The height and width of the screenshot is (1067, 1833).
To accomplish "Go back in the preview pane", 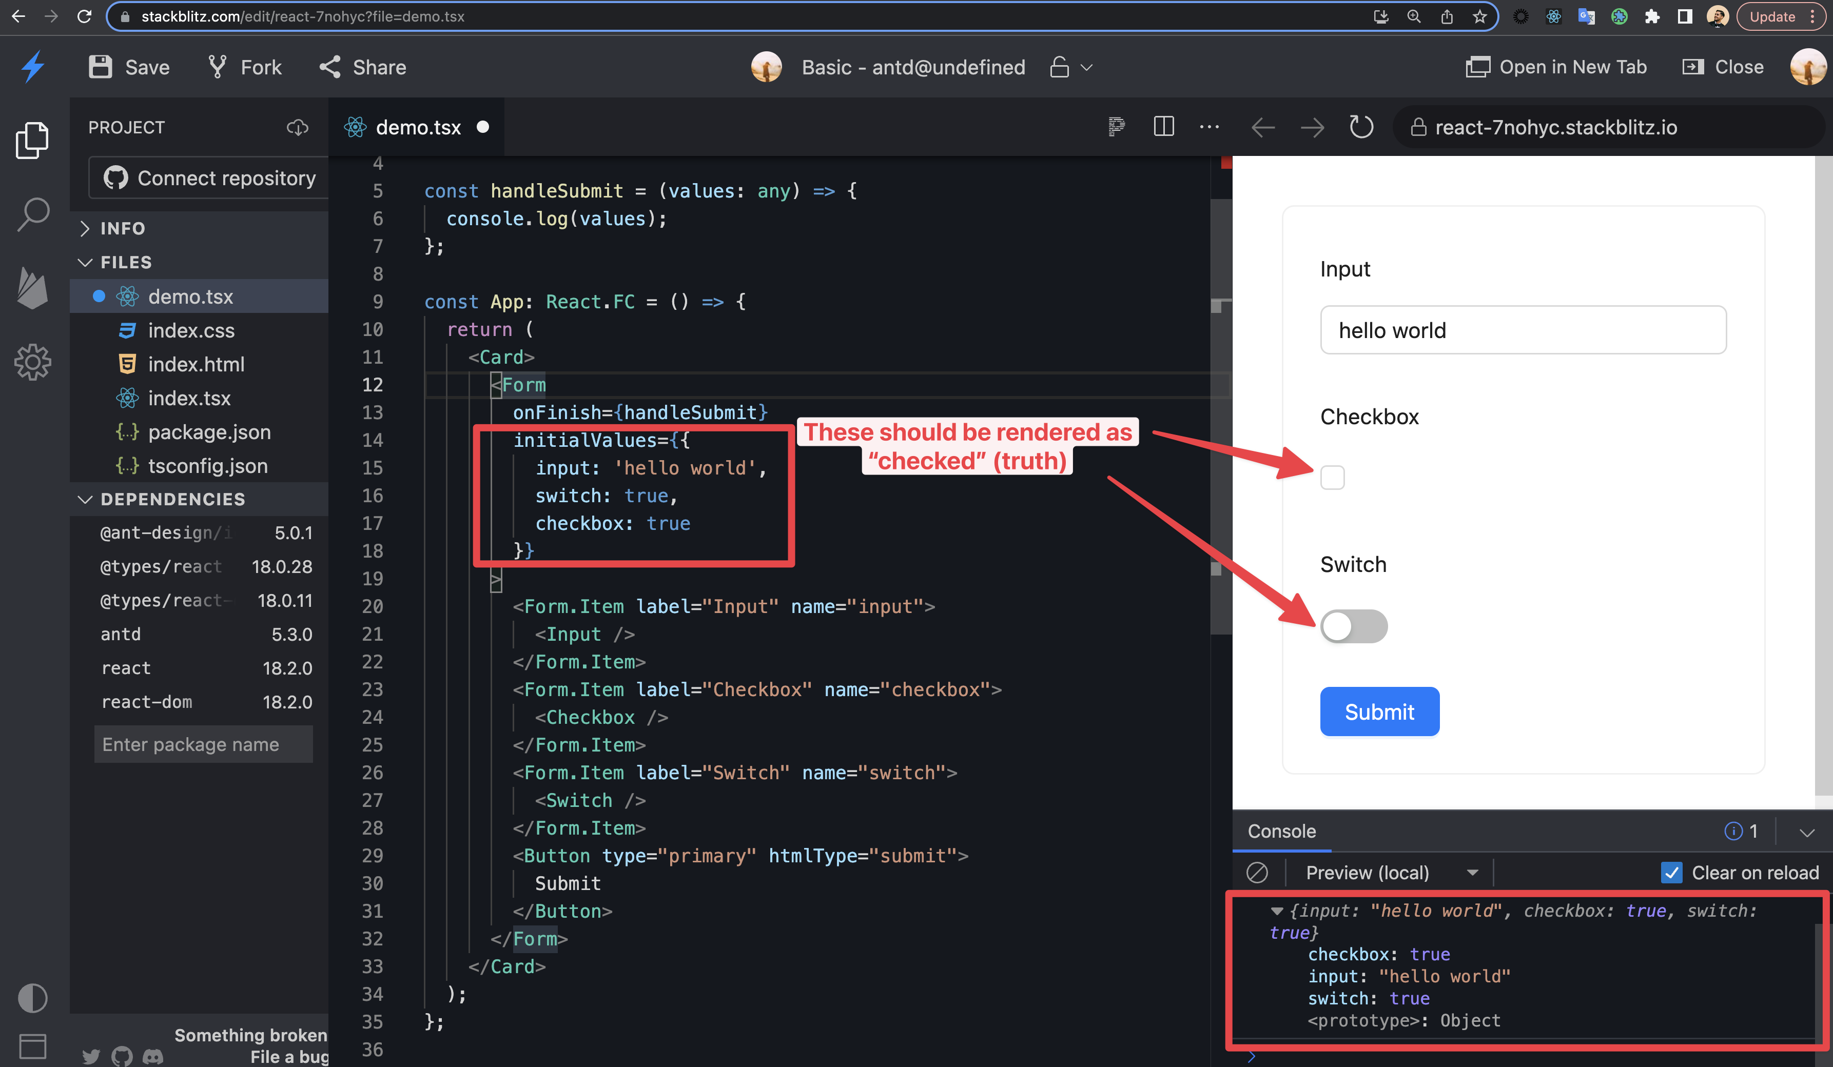I will [1263, 127].
